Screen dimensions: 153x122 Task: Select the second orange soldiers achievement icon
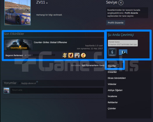71,55
